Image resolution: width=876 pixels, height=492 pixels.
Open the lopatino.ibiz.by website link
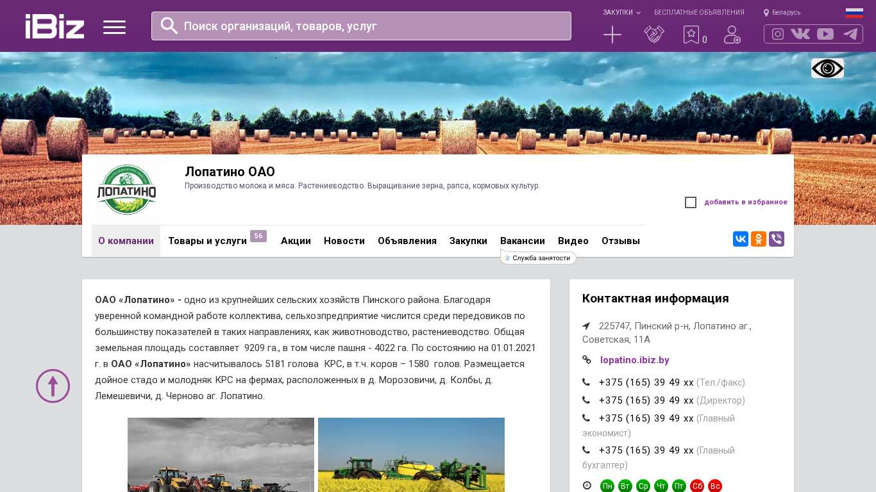click(635, 360)
